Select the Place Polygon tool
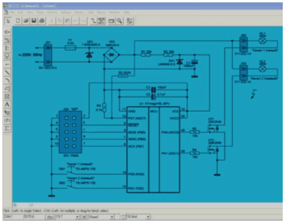Screen dimensions: 285x223 (x=7, y=89)
